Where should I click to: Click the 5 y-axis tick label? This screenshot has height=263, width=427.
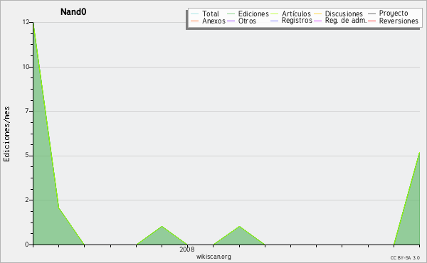pos(27,155)
